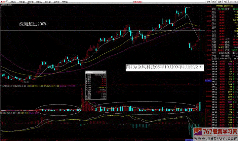Open the 工具 (Tools) menu
This screenshot has width=238, height=141.
pos(56,2)
